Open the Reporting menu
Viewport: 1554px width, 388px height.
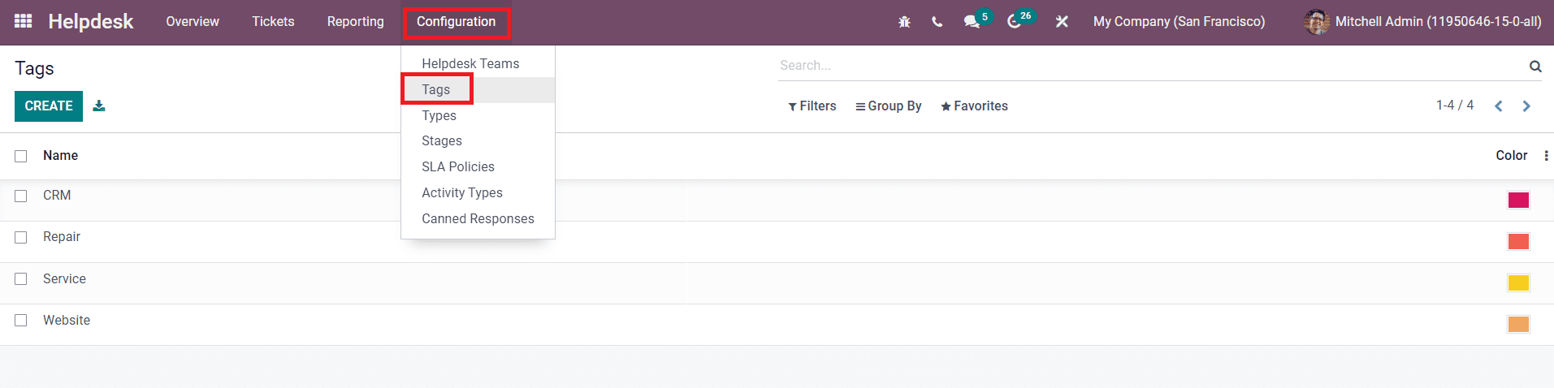[x=355, y=22]
